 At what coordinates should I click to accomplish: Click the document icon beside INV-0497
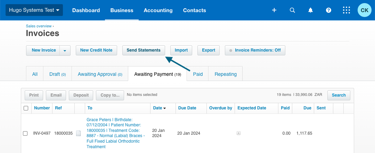[79, 133]
